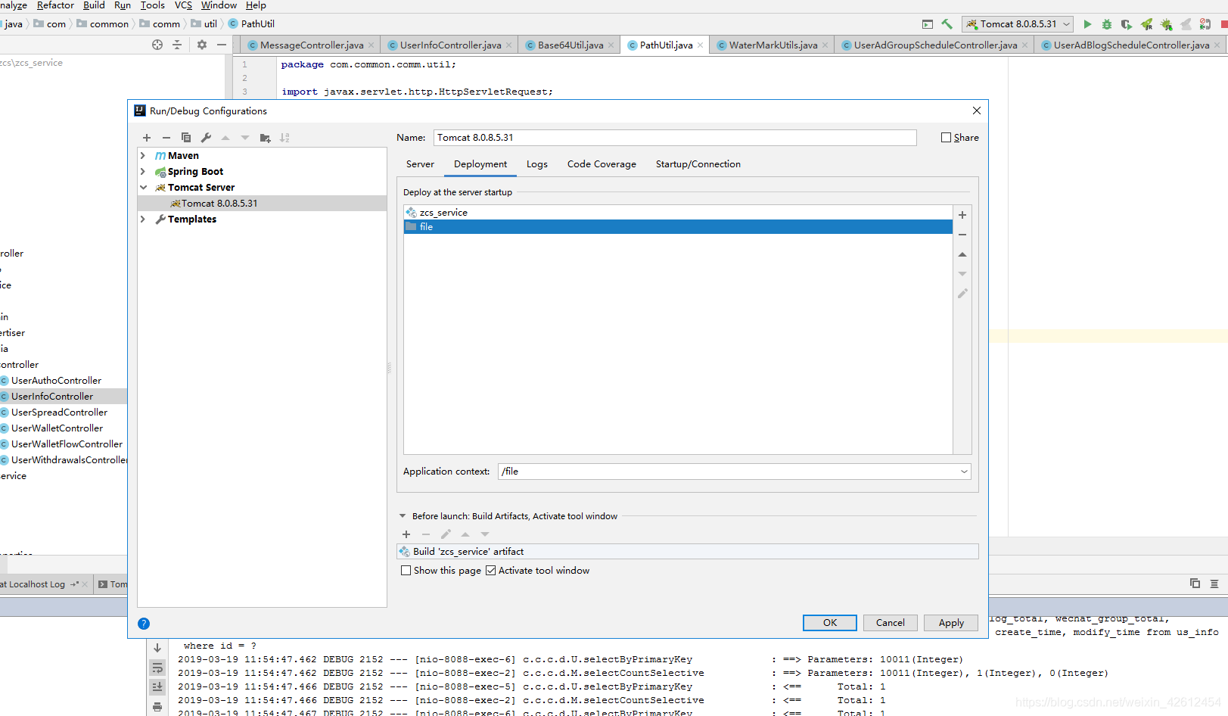This screenshot has height=716, width=1228.
Task: Switch to the Server tab
Action: [420, 164]
